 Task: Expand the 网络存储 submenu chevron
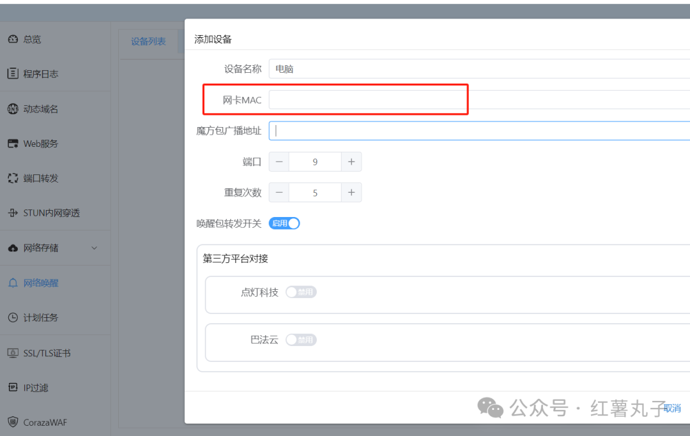(94, 248)
